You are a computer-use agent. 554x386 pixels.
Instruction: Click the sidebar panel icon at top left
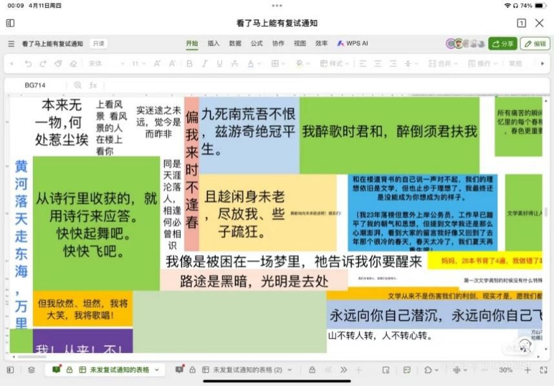point(10,23)
